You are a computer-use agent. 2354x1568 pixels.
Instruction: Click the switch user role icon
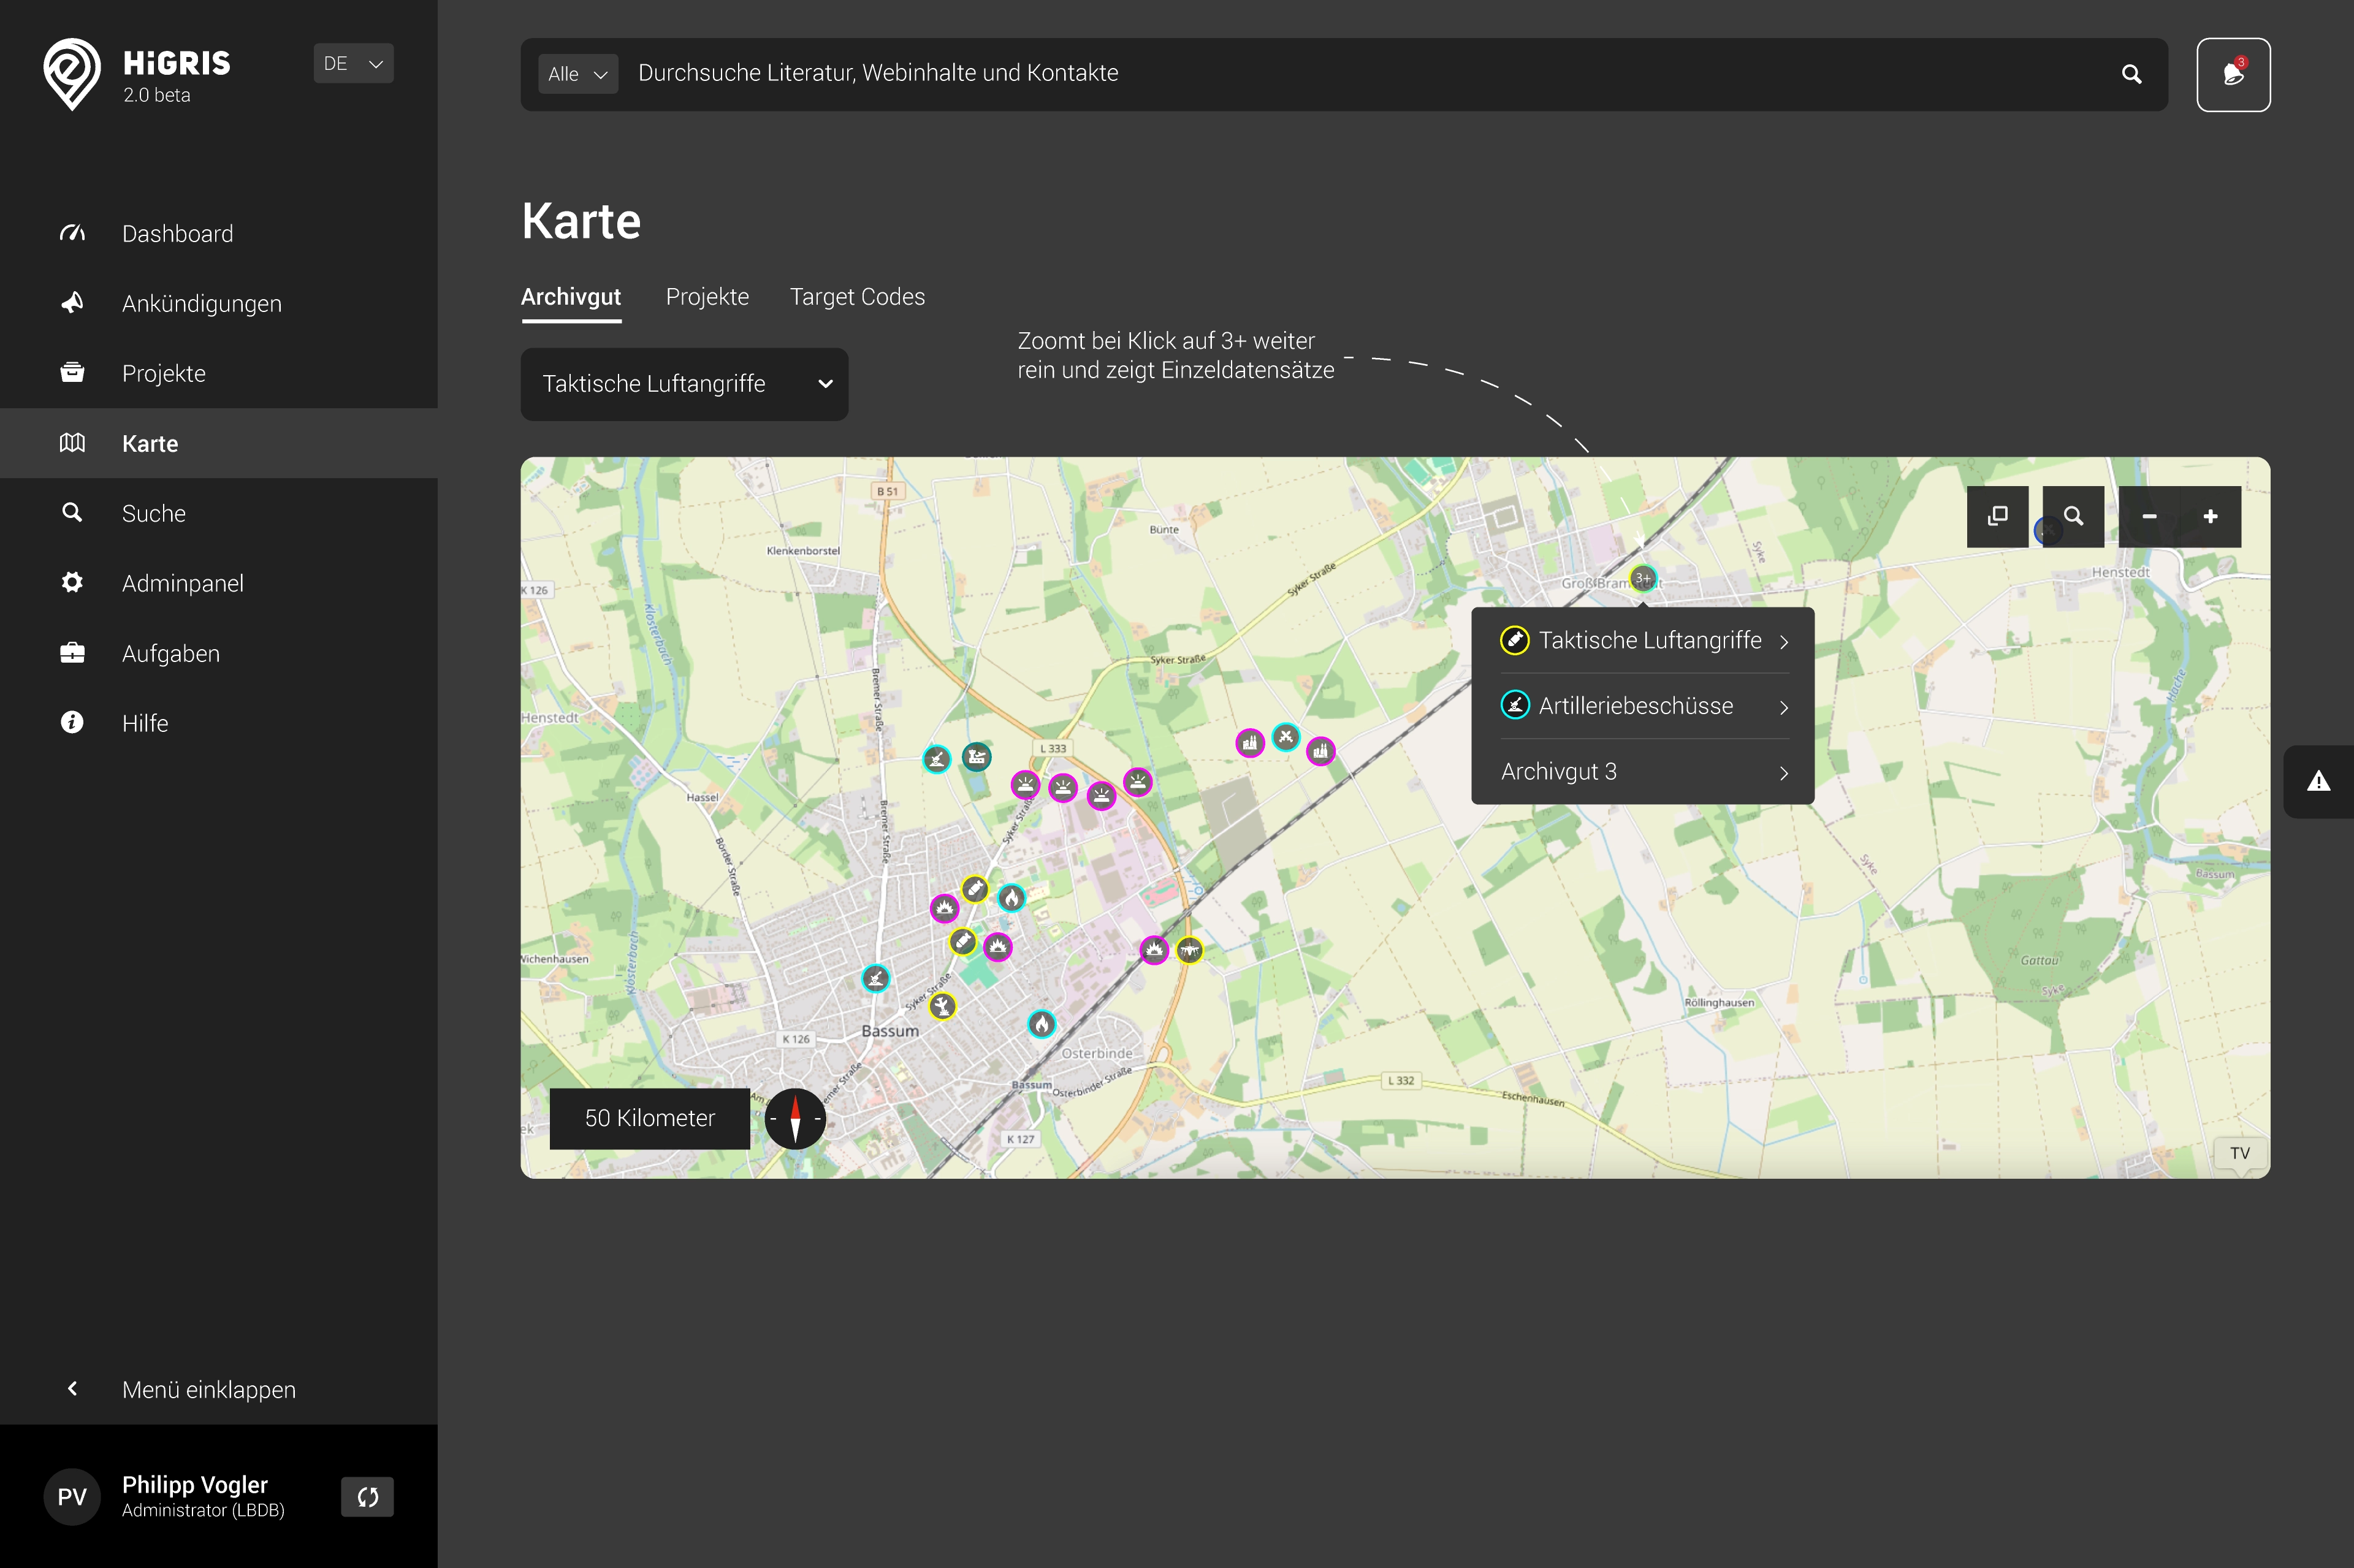point(367,1497)
